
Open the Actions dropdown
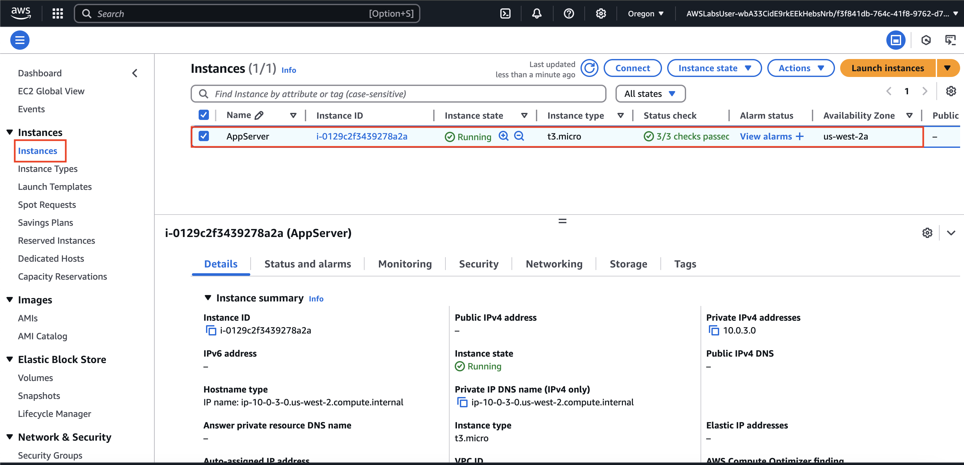point(800,68)
